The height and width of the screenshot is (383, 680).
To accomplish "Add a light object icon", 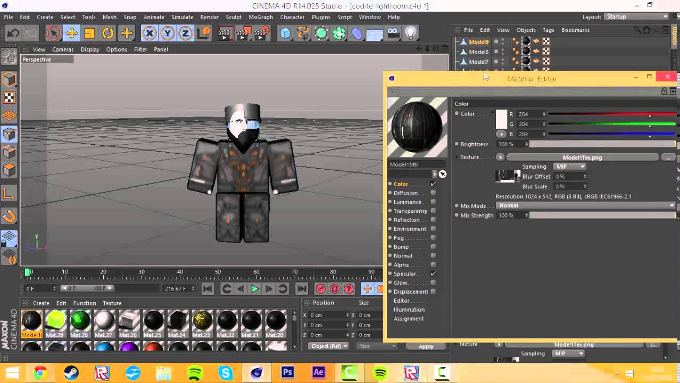I will pyautogui.click(x=411, y=34).
